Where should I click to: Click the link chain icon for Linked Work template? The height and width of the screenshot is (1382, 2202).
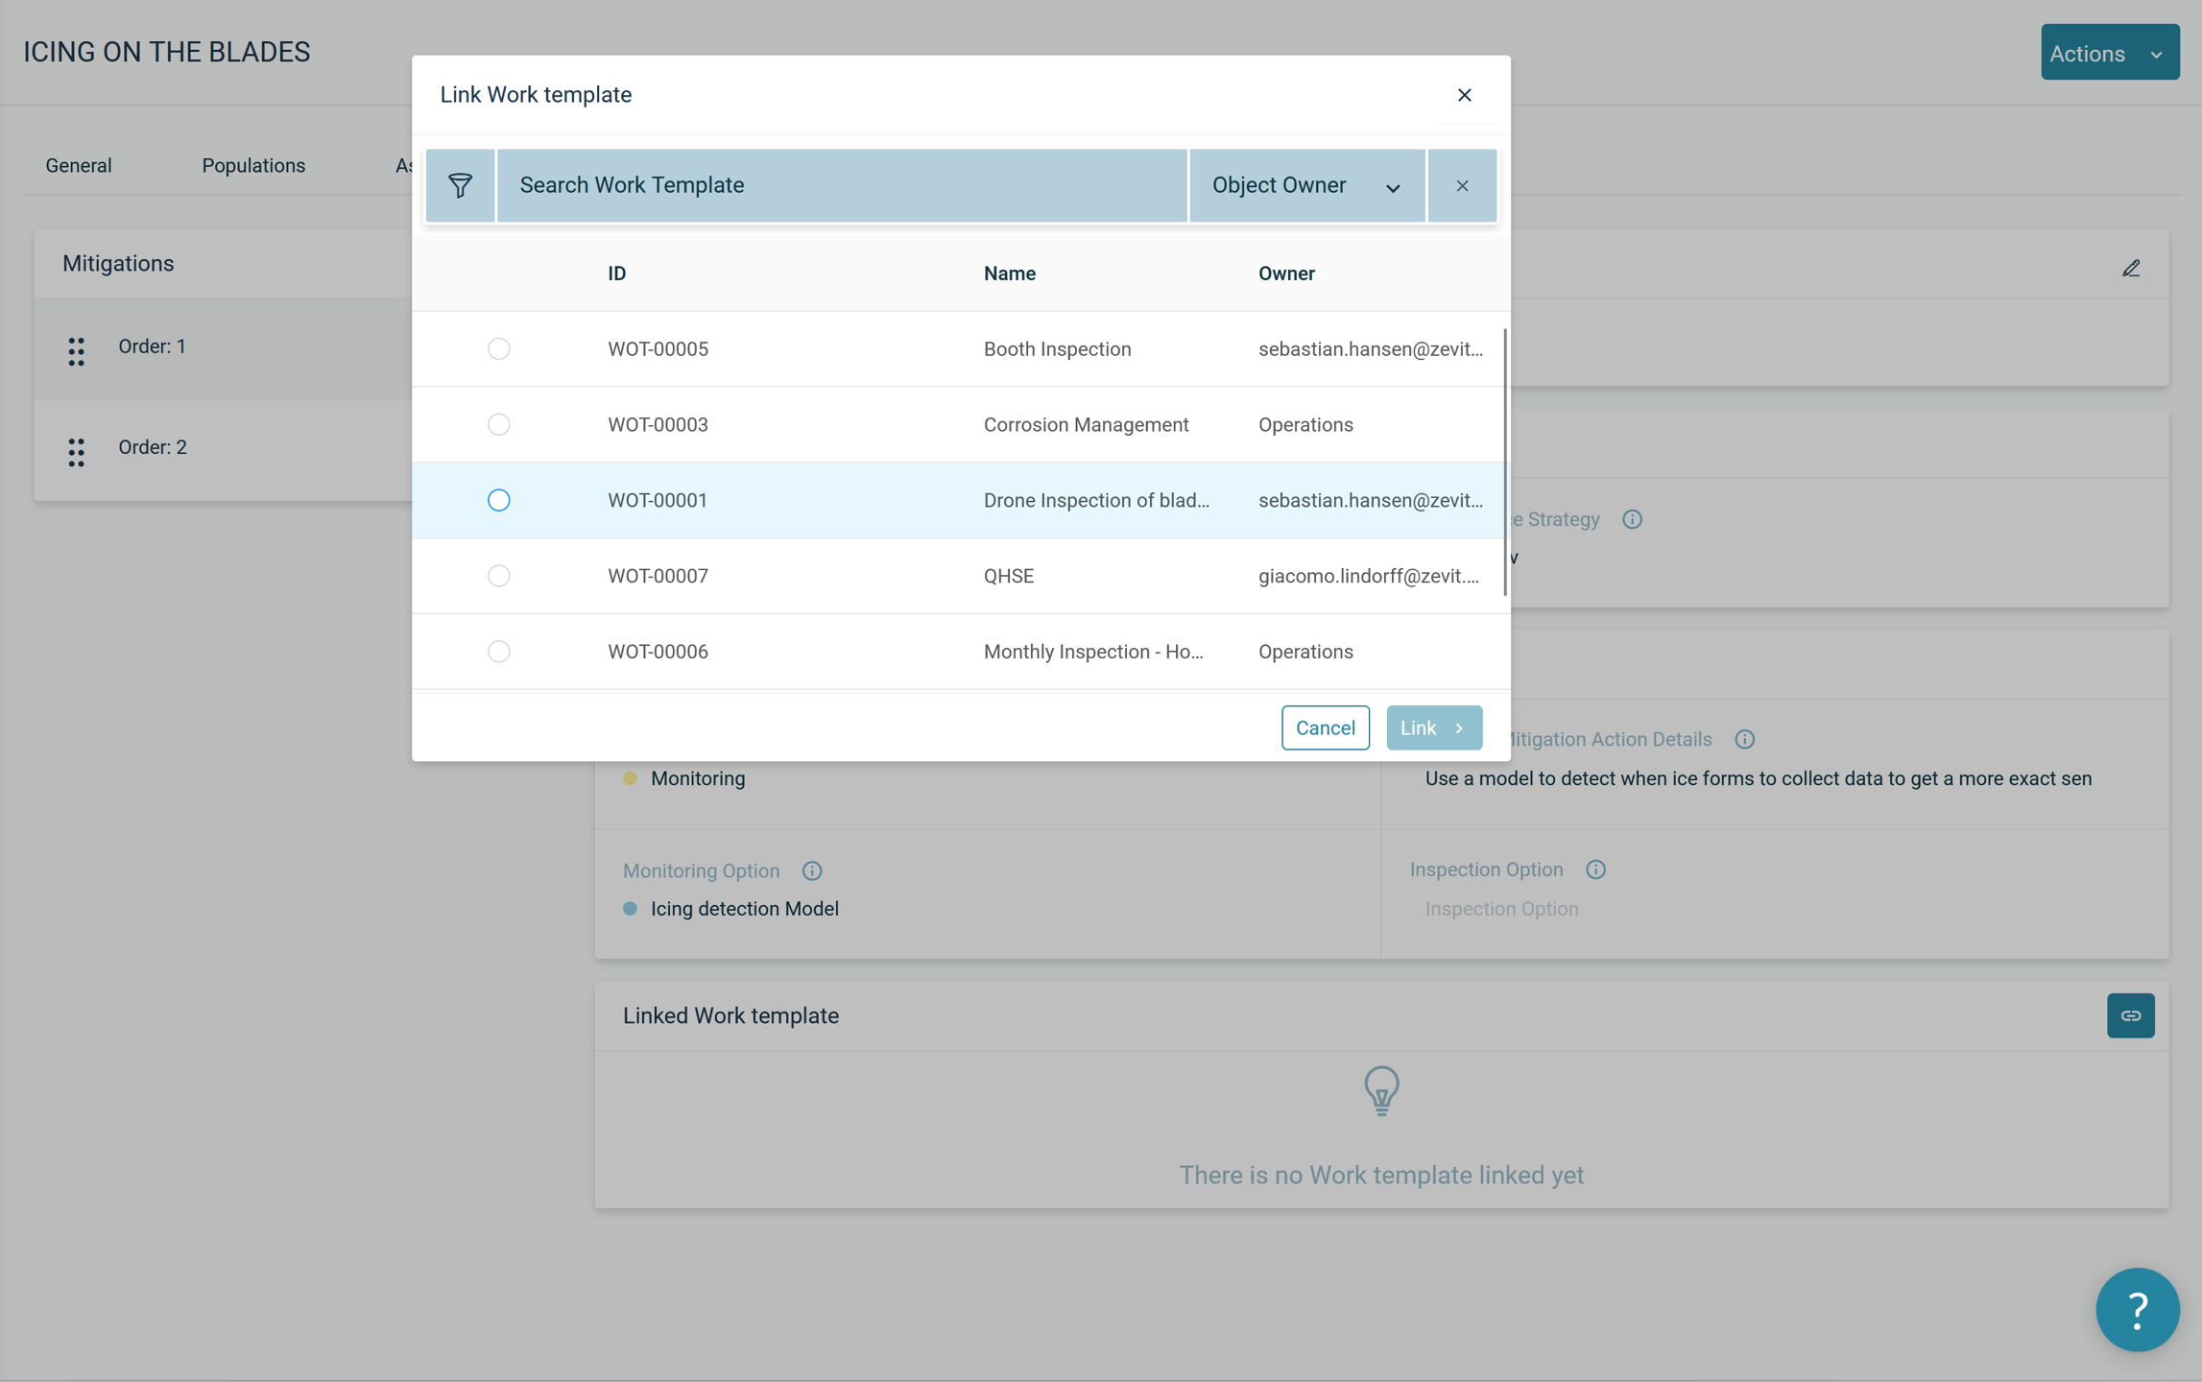(2129, 1015)
